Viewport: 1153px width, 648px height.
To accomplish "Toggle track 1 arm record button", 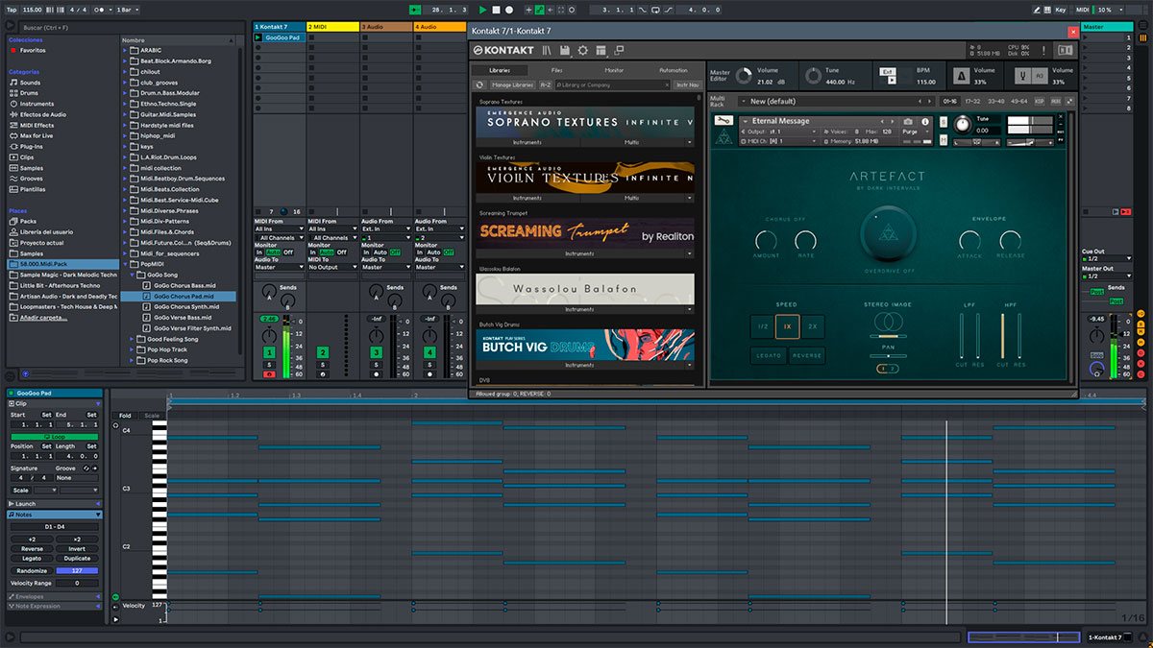I will pos(270,374).
